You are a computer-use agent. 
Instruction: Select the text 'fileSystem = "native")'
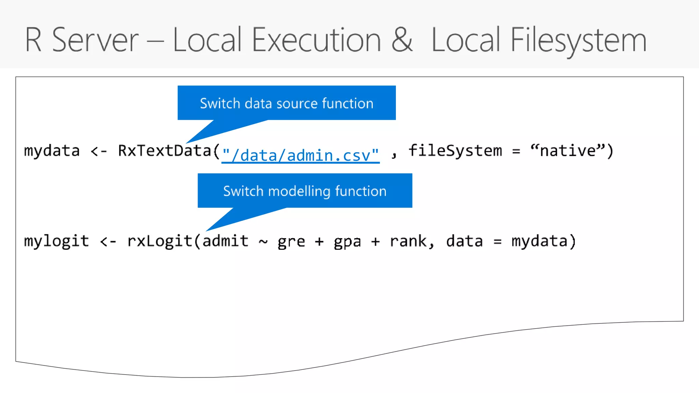click(511, 150)
